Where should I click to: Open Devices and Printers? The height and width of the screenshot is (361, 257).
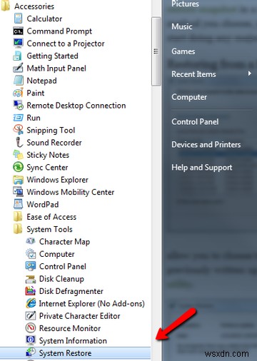[x=206, y=144]
